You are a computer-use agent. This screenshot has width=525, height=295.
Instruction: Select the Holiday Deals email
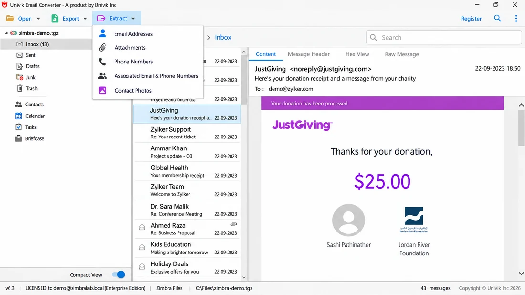[187, 267]
